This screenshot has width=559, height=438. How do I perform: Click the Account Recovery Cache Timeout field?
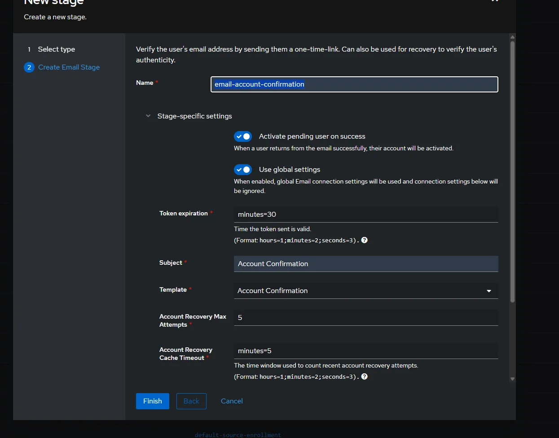pos(365,351)
